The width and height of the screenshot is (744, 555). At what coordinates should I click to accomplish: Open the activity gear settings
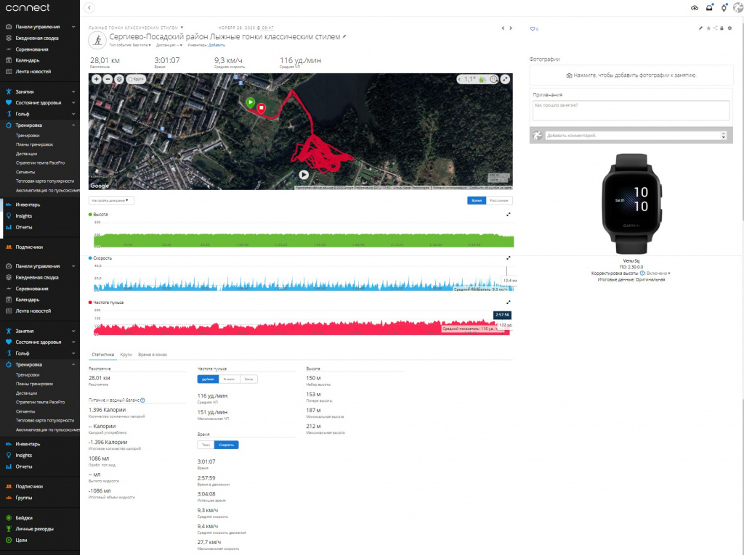[729, 28]
